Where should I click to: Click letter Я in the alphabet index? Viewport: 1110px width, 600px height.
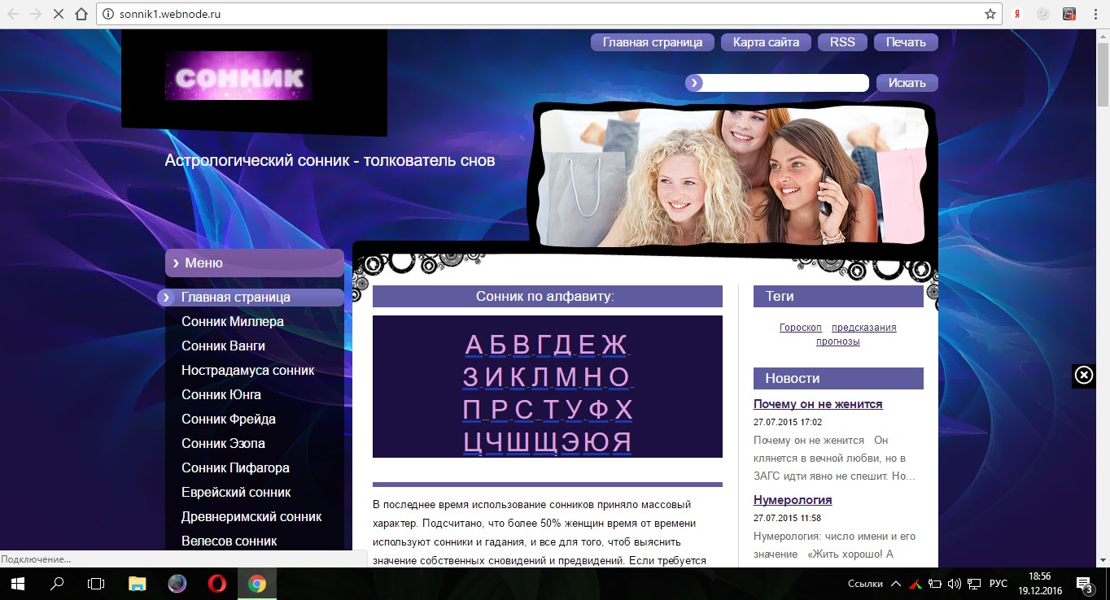pos(622,441)
